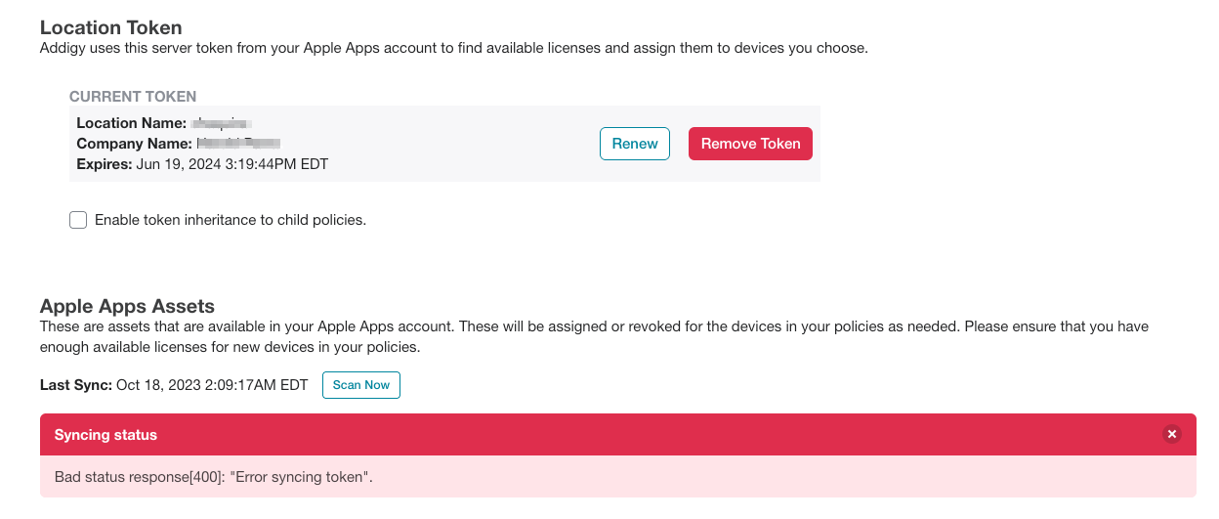Click the blurred location name value
Viewport: 1219px width, 519px height.
click(223, 123)
